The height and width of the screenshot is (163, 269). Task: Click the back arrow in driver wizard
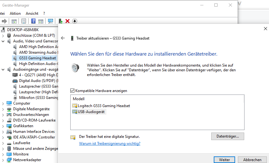click(63, 38)
